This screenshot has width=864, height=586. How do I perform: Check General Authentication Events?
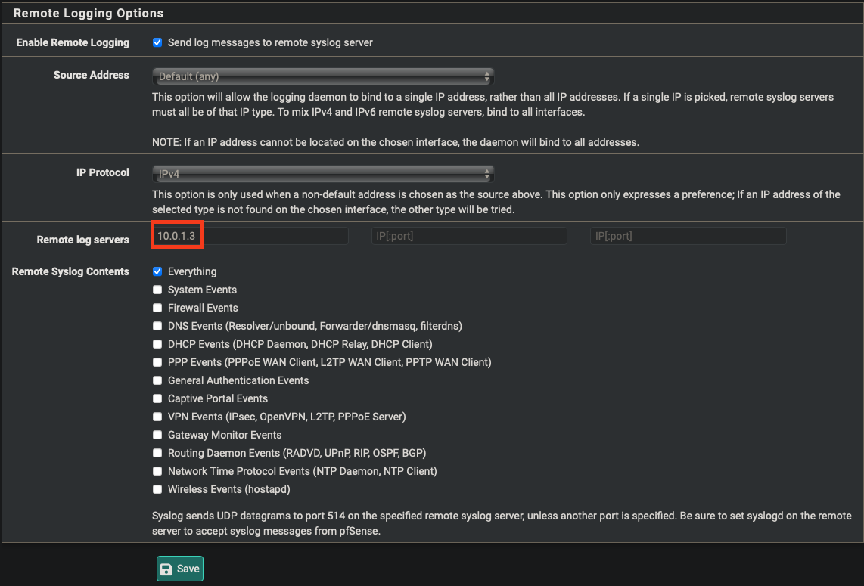click(x=157, y=380)
